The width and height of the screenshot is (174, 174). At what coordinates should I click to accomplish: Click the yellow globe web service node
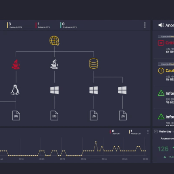(54, 40)
